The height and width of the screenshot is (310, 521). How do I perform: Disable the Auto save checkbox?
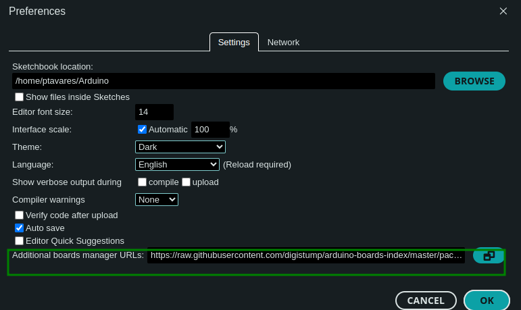tap(20, 228)
